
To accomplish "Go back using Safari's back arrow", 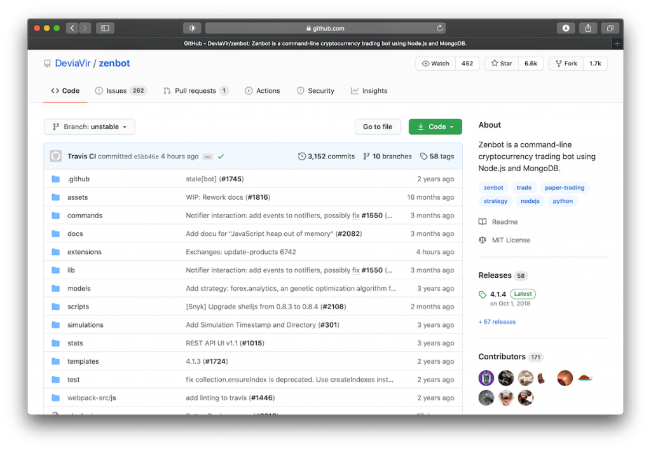I will click(x=72, y=28).
